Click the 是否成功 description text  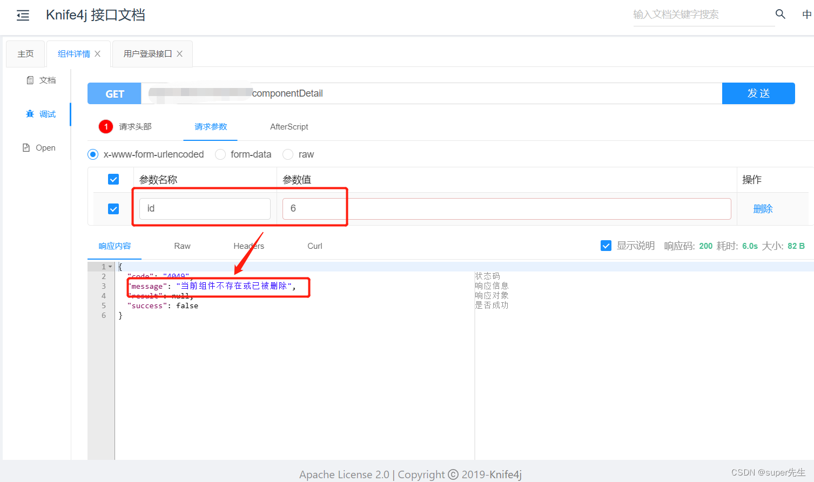click(492, 305)
